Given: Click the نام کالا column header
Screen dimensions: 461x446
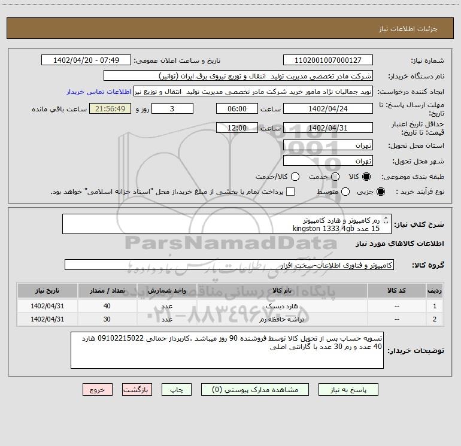Looking at the screenshot, I should coord(282,291).
